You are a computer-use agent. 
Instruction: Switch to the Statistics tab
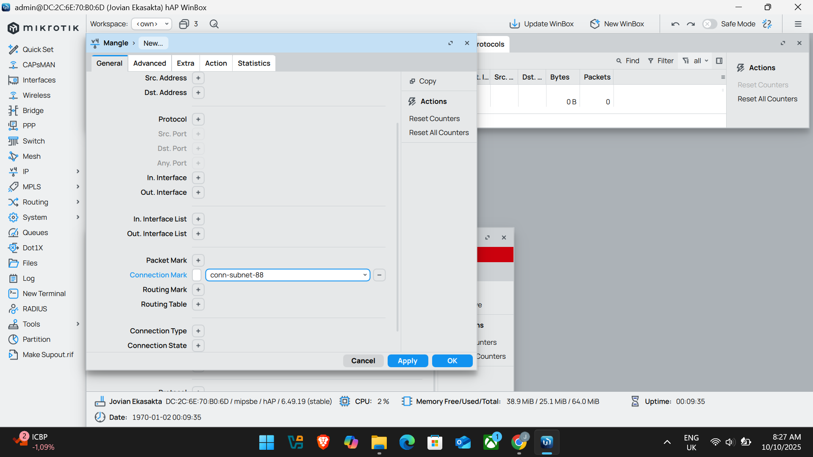click(x=254, y=63)
